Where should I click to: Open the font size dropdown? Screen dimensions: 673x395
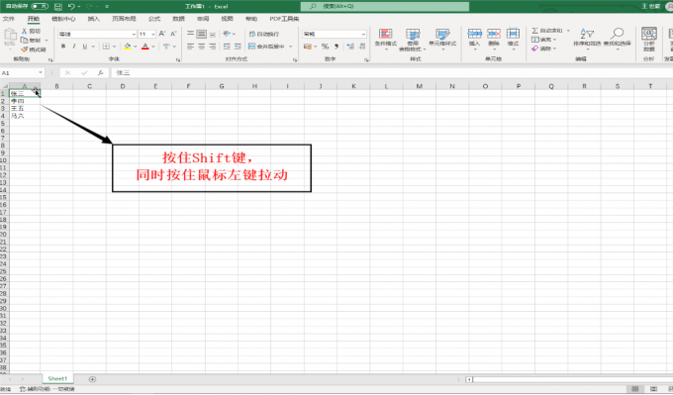[x=152, y=34]
